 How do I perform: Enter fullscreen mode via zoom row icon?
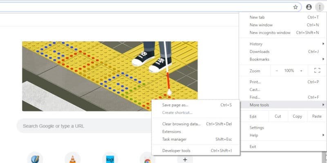317,70
